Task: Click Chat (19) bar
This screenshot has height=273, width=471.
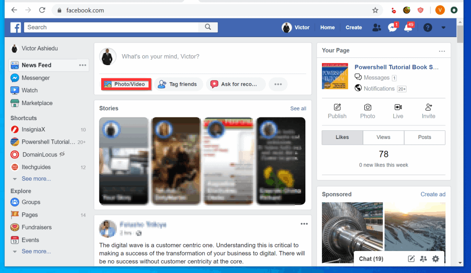Action: pos(371,259)
